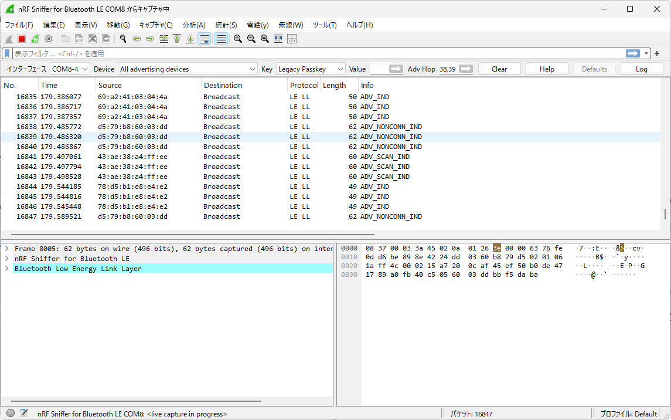Click the Log button
Viewport: 671px width, 420px height.
(642, 69)
